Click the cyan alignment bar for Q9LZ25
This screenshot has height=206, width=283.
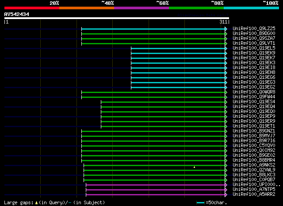coord(153,29)
